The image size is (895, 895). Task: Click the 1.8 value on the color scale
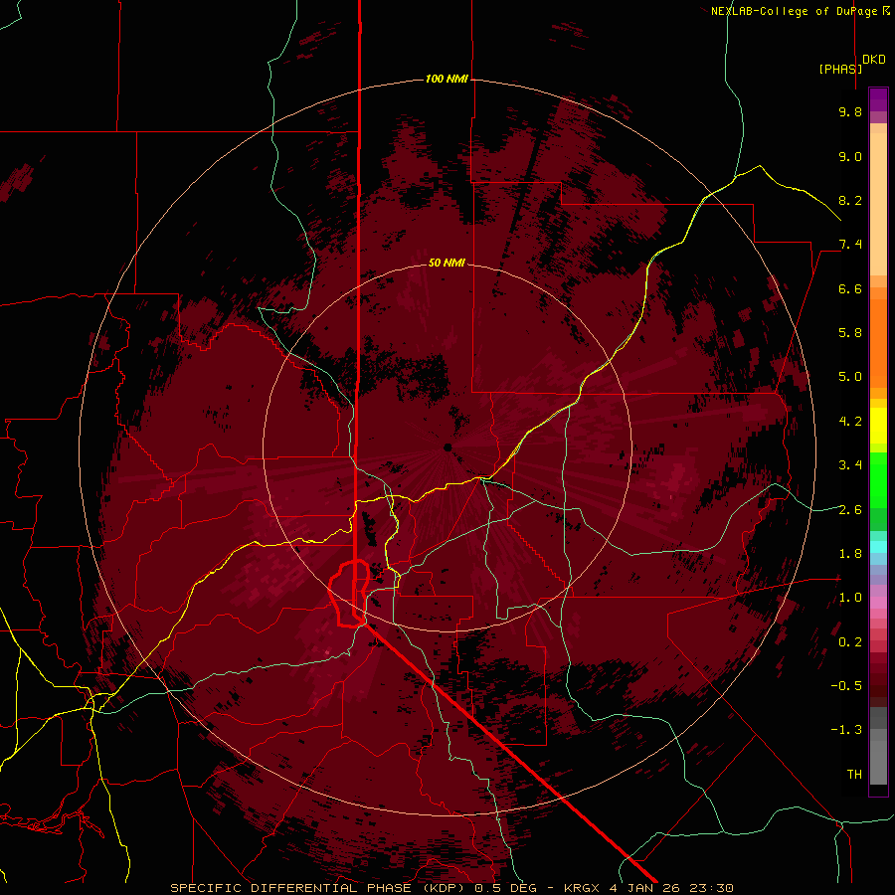pyautogui.click(x=850, y=554)
